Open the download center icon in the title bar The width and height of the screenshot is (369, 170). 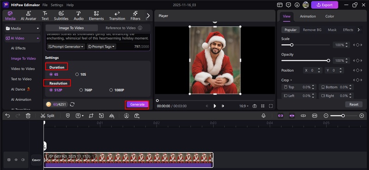tap(297, 5)
